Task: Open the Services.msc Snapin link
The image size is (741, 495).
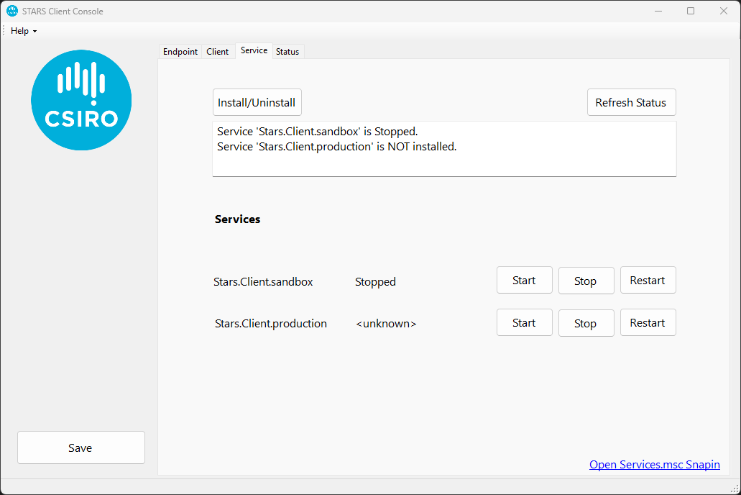Action: pos(654,465)
